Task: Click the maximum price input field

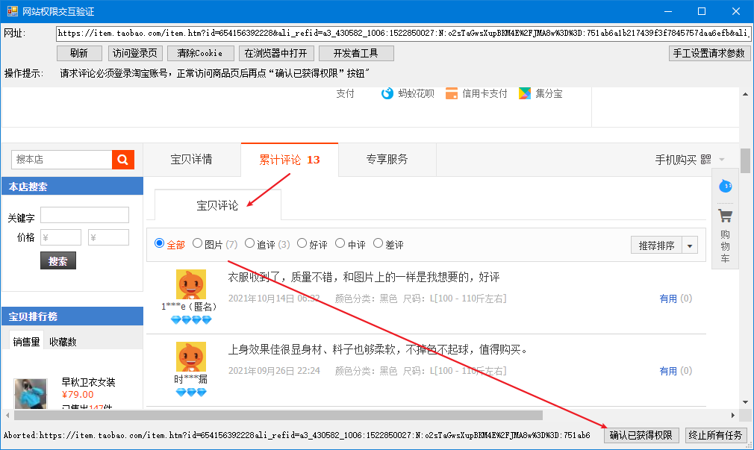Action: [x=109, y=237]
